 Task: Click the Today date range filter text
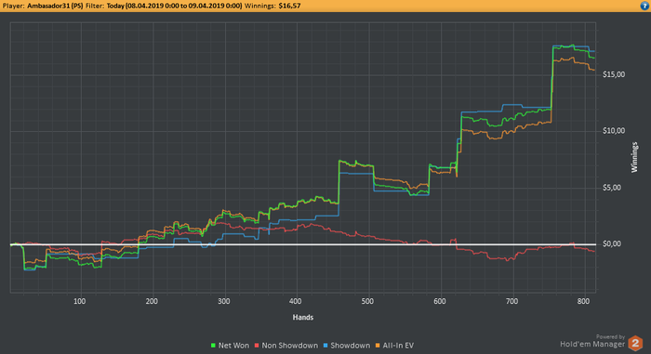175,6
